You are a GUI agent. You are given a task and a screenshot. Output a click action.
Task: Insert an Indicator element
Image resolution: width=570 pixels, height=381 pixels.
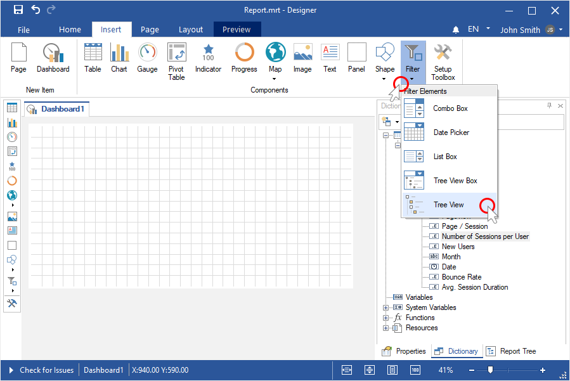click(x=208, y=58)
